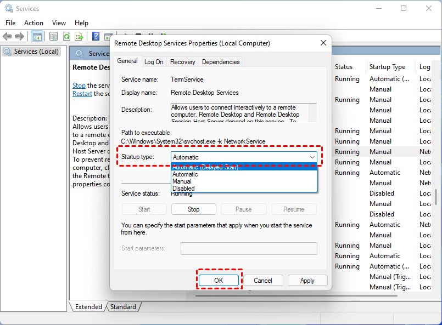Click the Services gear icon in title bar
Viewport: 442px width, 325px height.
click(x=8, y=8)
